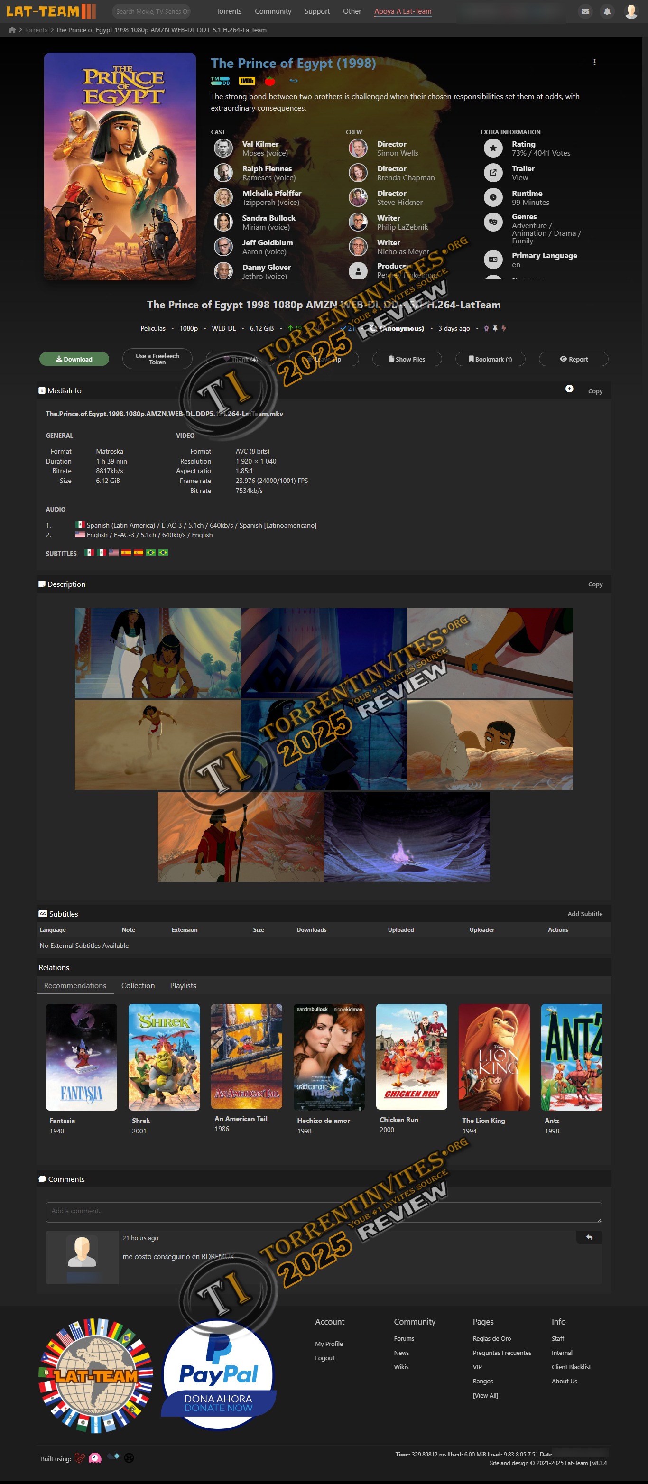648x1484 pixels.
Task: Click the home icon in breadcrumb
Action: pos(12,30)
